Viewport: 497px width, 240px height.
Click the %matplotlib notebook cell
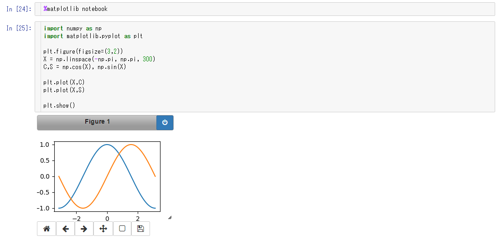tap(265, 9)
